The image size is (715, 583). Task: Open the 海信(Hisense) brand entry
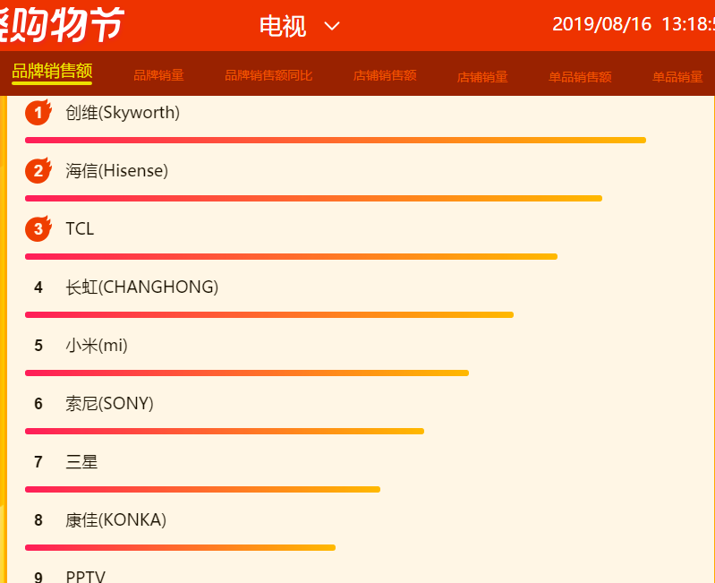116,171
